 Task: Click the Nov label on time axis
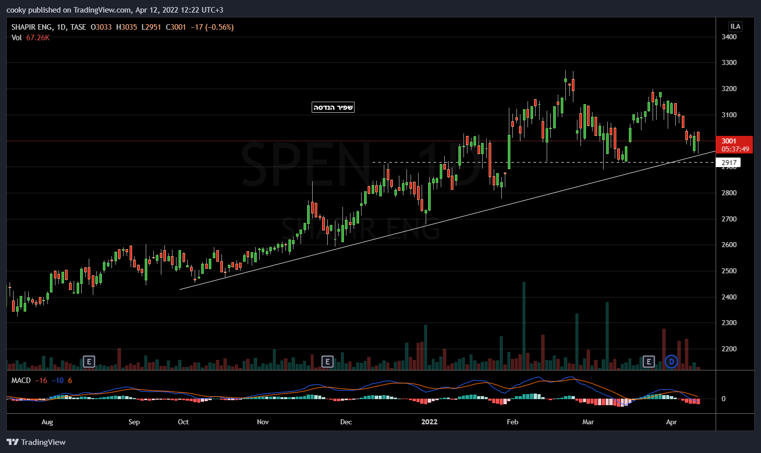263,422
